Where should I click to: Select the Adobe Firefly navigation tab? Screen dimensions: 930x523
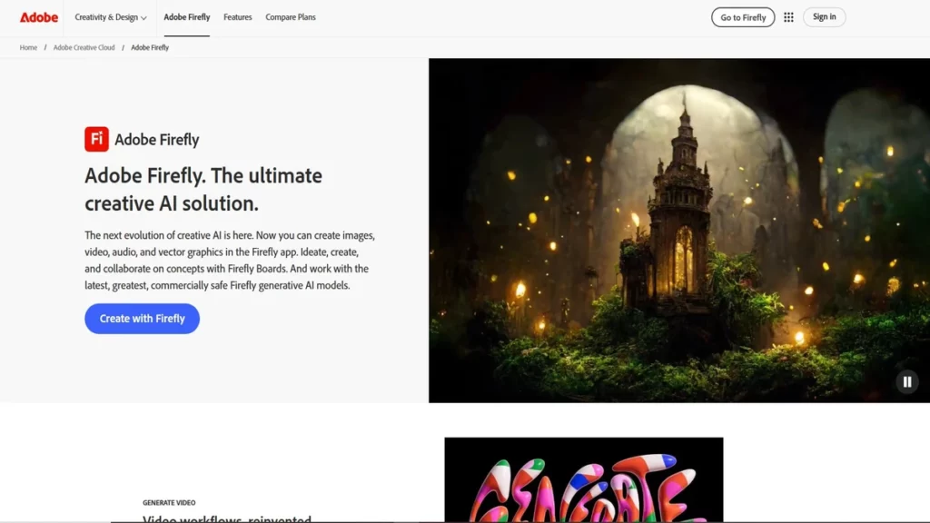[x=186, y=16]
